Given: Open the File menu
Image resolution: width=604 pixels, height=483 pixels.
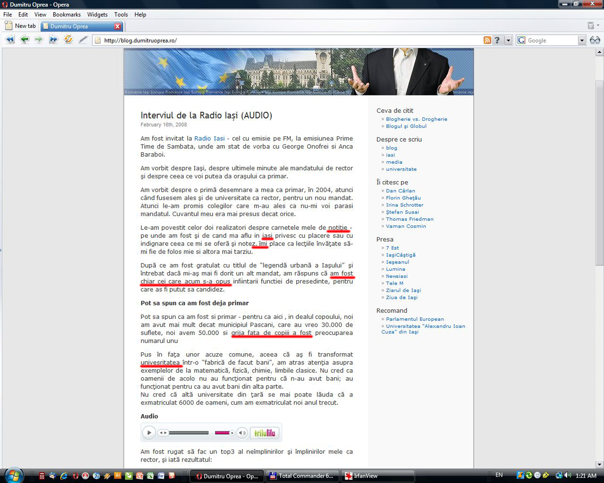Looking at the screenshot, I should tap(7, 15).
